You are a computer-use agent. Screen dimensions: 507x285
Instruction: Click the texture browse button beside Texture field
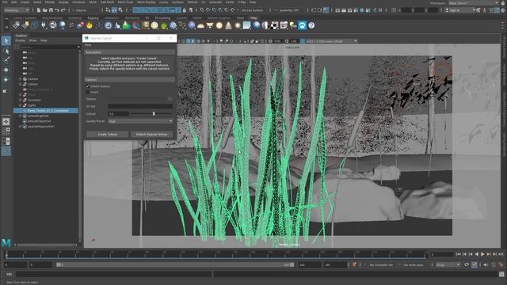tap(170, 99)
